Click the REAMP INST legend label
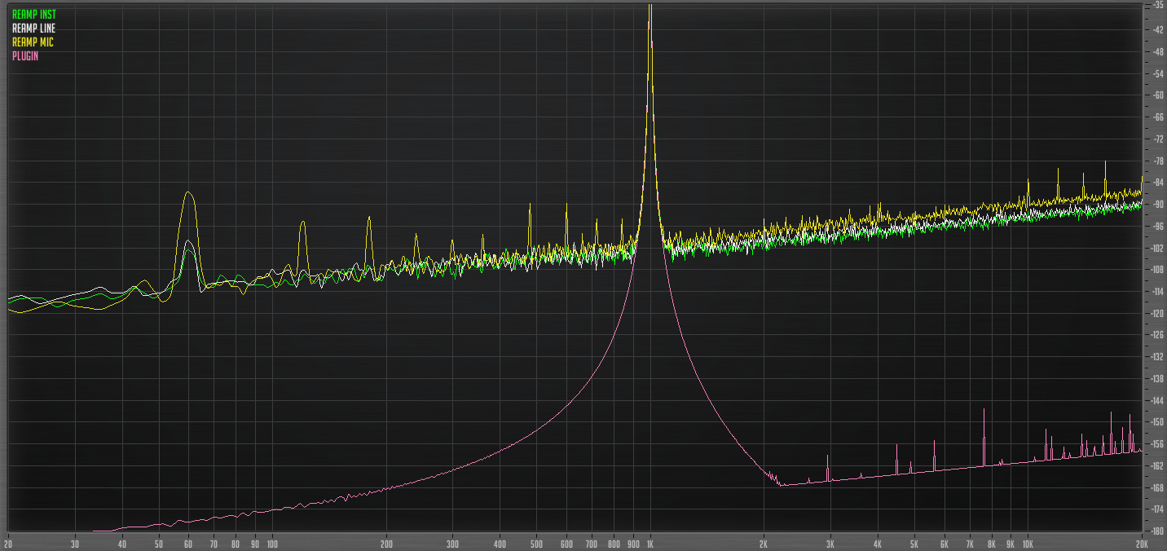 click(x=33, y=15)
